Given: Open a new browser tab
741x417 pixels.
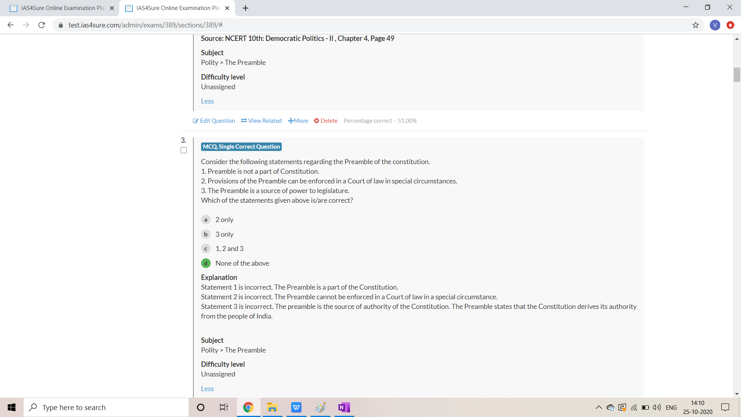Looking at the screenshot, I should click(x=245, y=8).
